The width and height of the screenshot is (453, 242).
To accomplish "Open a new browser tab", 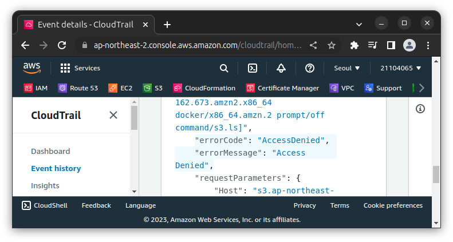I will pos(167,25).
